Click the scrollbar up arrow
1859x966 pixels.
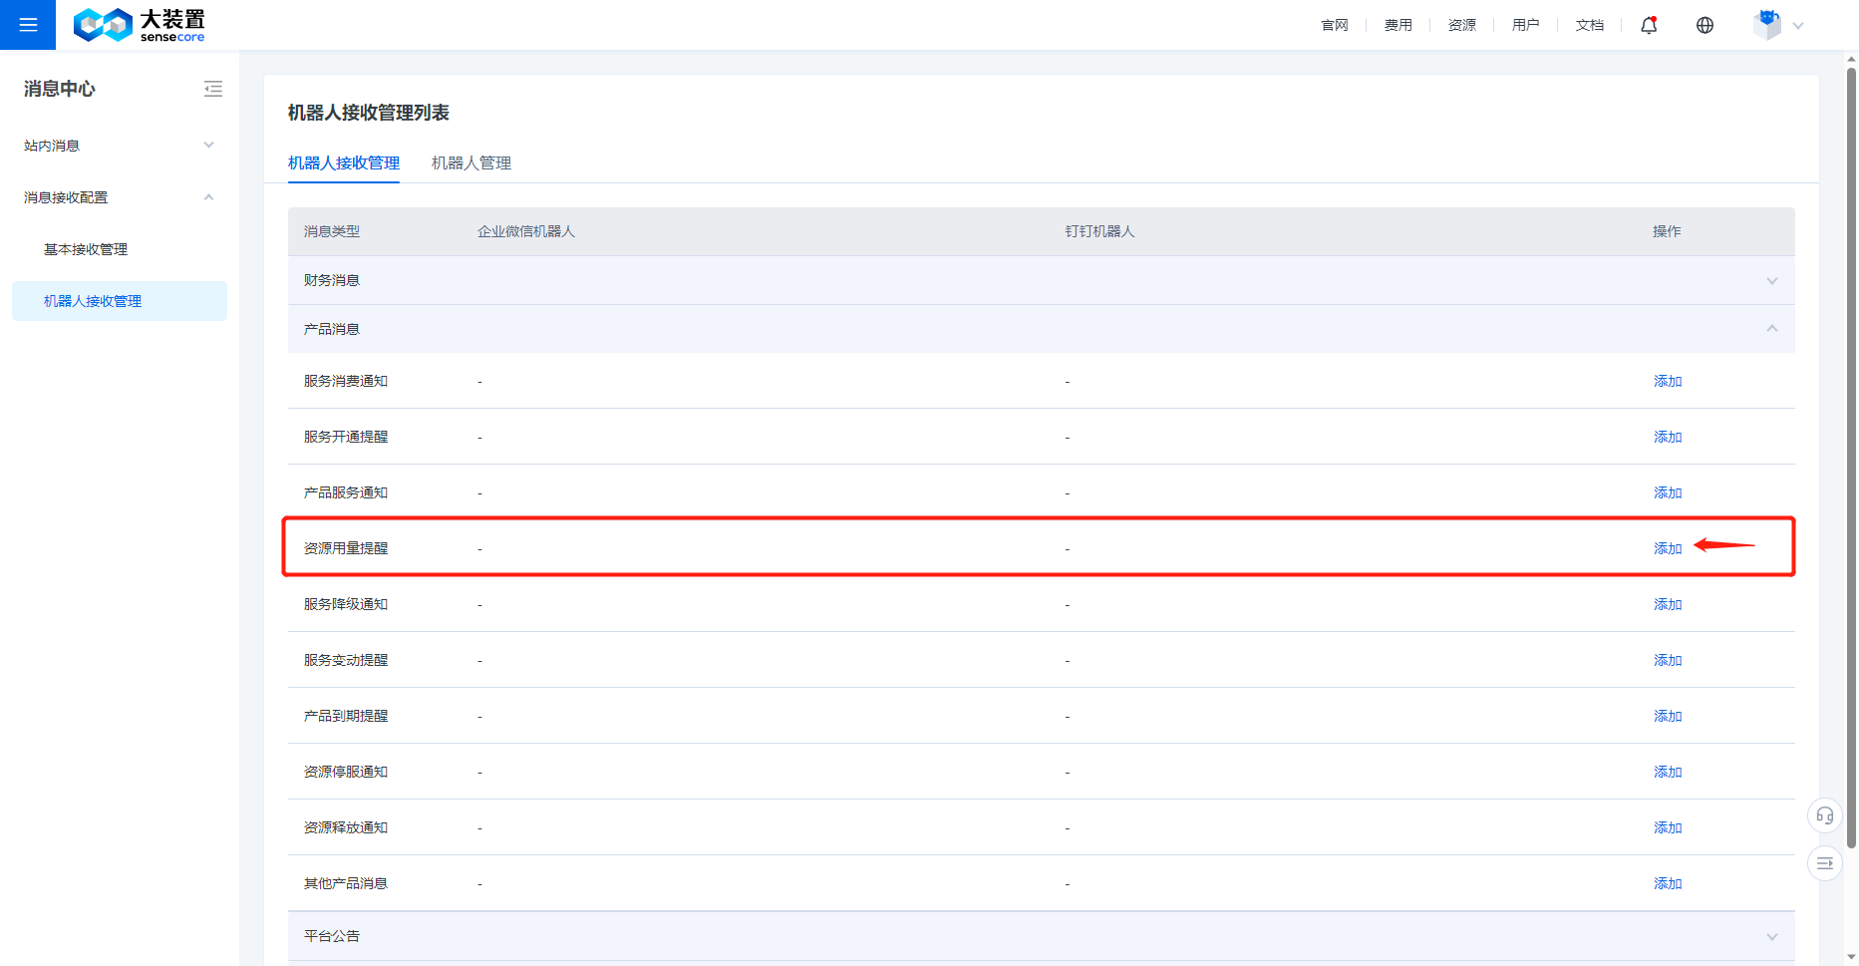tap(1851, 60)
